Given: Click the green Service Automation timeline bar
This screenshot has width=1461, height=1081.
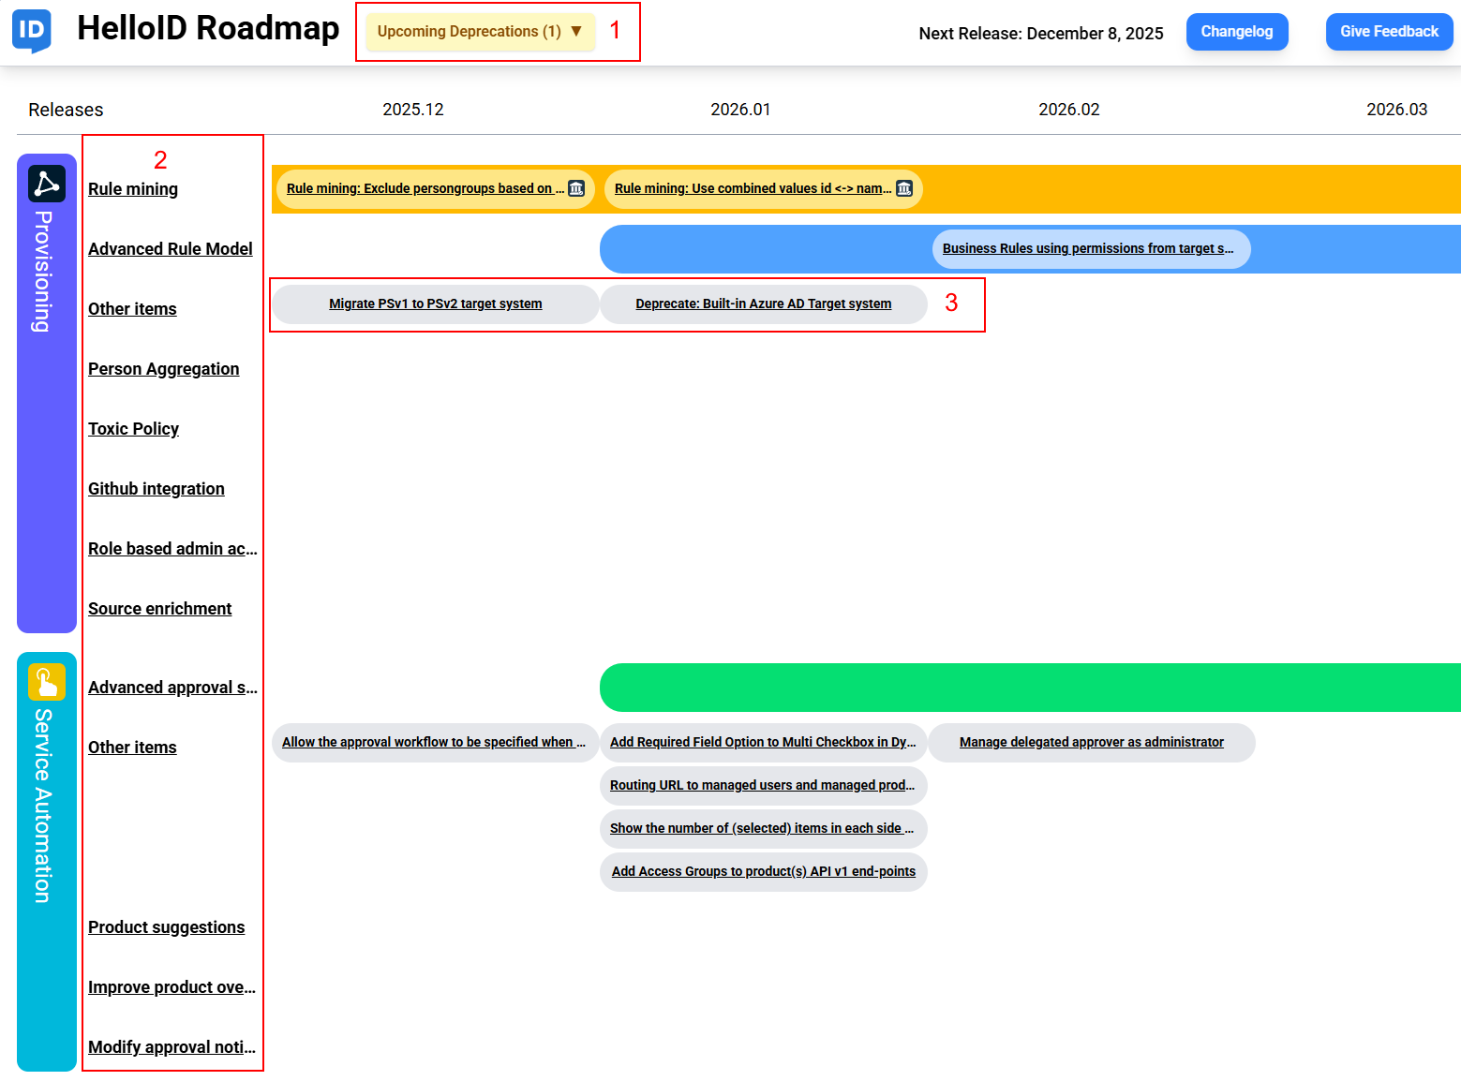Looking at the screenshot, I should click(1031, 687).
